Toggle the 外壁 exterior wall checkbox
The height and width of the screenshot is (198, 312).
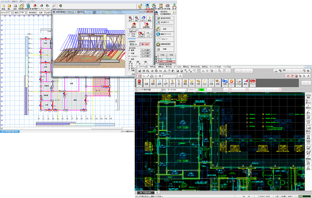click(x=129, y=53)
